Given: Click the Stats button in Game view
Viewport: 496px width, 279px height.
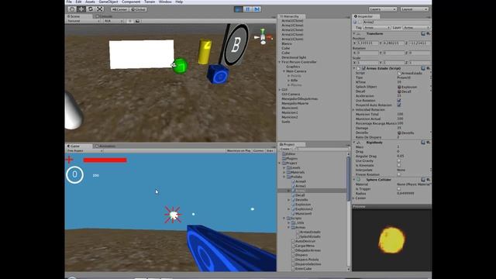Looking at the screenshot, I should (x=270, y=150).
